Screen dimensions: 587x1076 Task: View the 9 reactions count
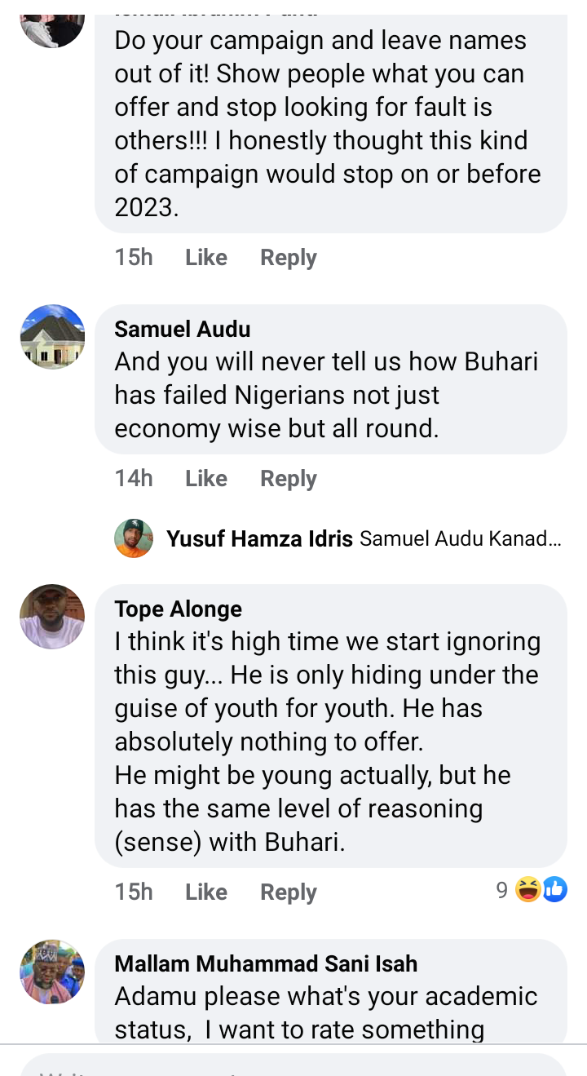pyautogui.click(x=502, y=890)
